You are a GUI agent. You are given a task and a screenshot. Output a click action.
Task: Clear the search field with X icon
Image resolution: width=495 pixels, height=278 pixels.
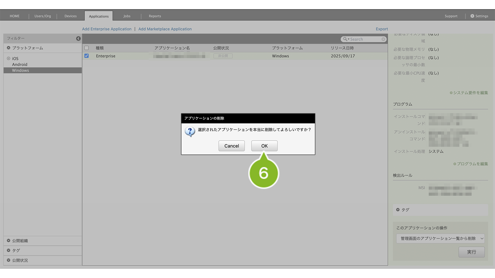pyautogui.click(x=383, y=39)
